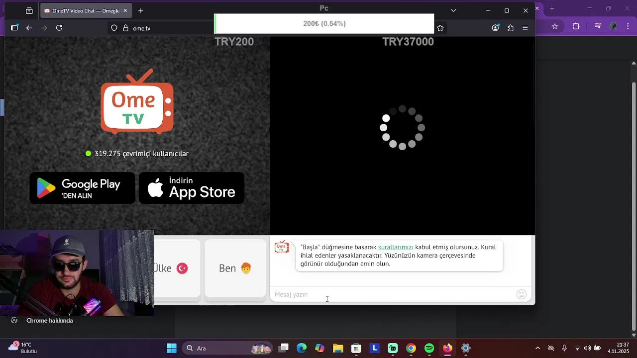
Task: Open the App Store download badge
Action: (x=192, y=188)
